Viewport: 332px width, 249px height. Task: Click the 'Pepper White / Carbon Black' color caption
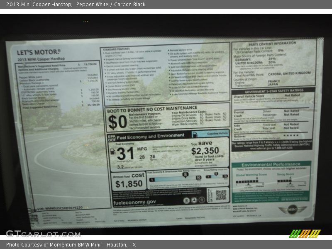111,5
